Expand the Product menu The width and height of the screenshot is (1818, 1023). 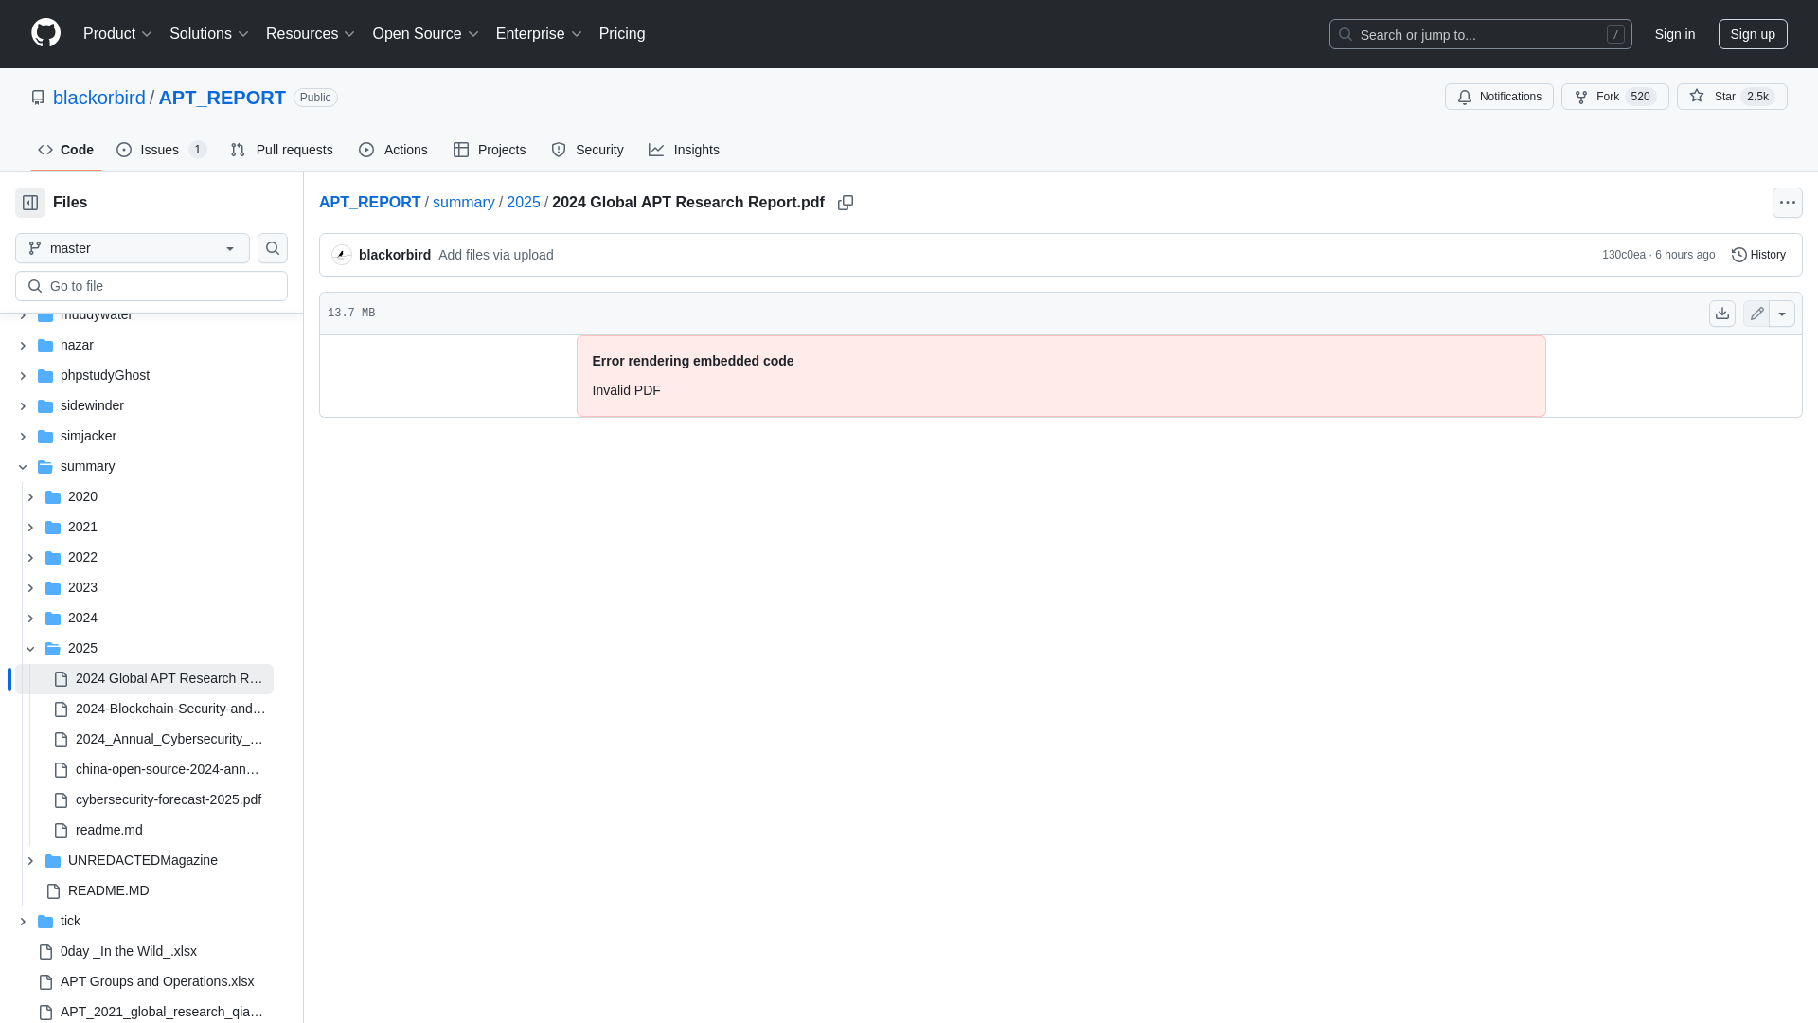(x=117, y=34)
